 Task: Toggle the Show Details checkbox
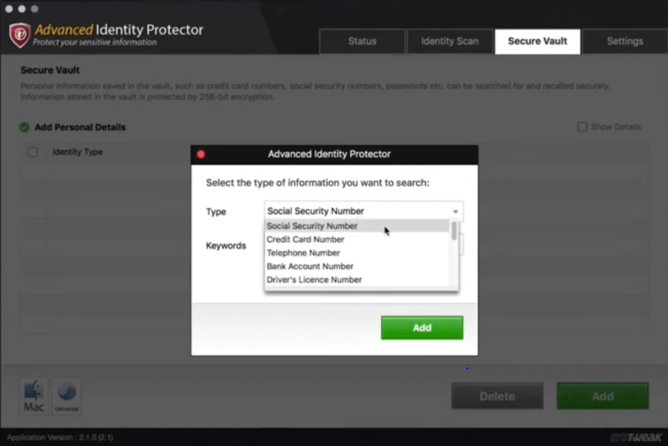(582, 127)
